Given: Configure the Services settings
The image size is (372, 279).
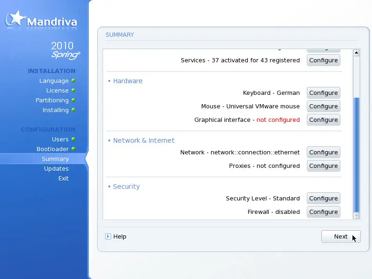Looking at the screenshot, I should (324, 60).
